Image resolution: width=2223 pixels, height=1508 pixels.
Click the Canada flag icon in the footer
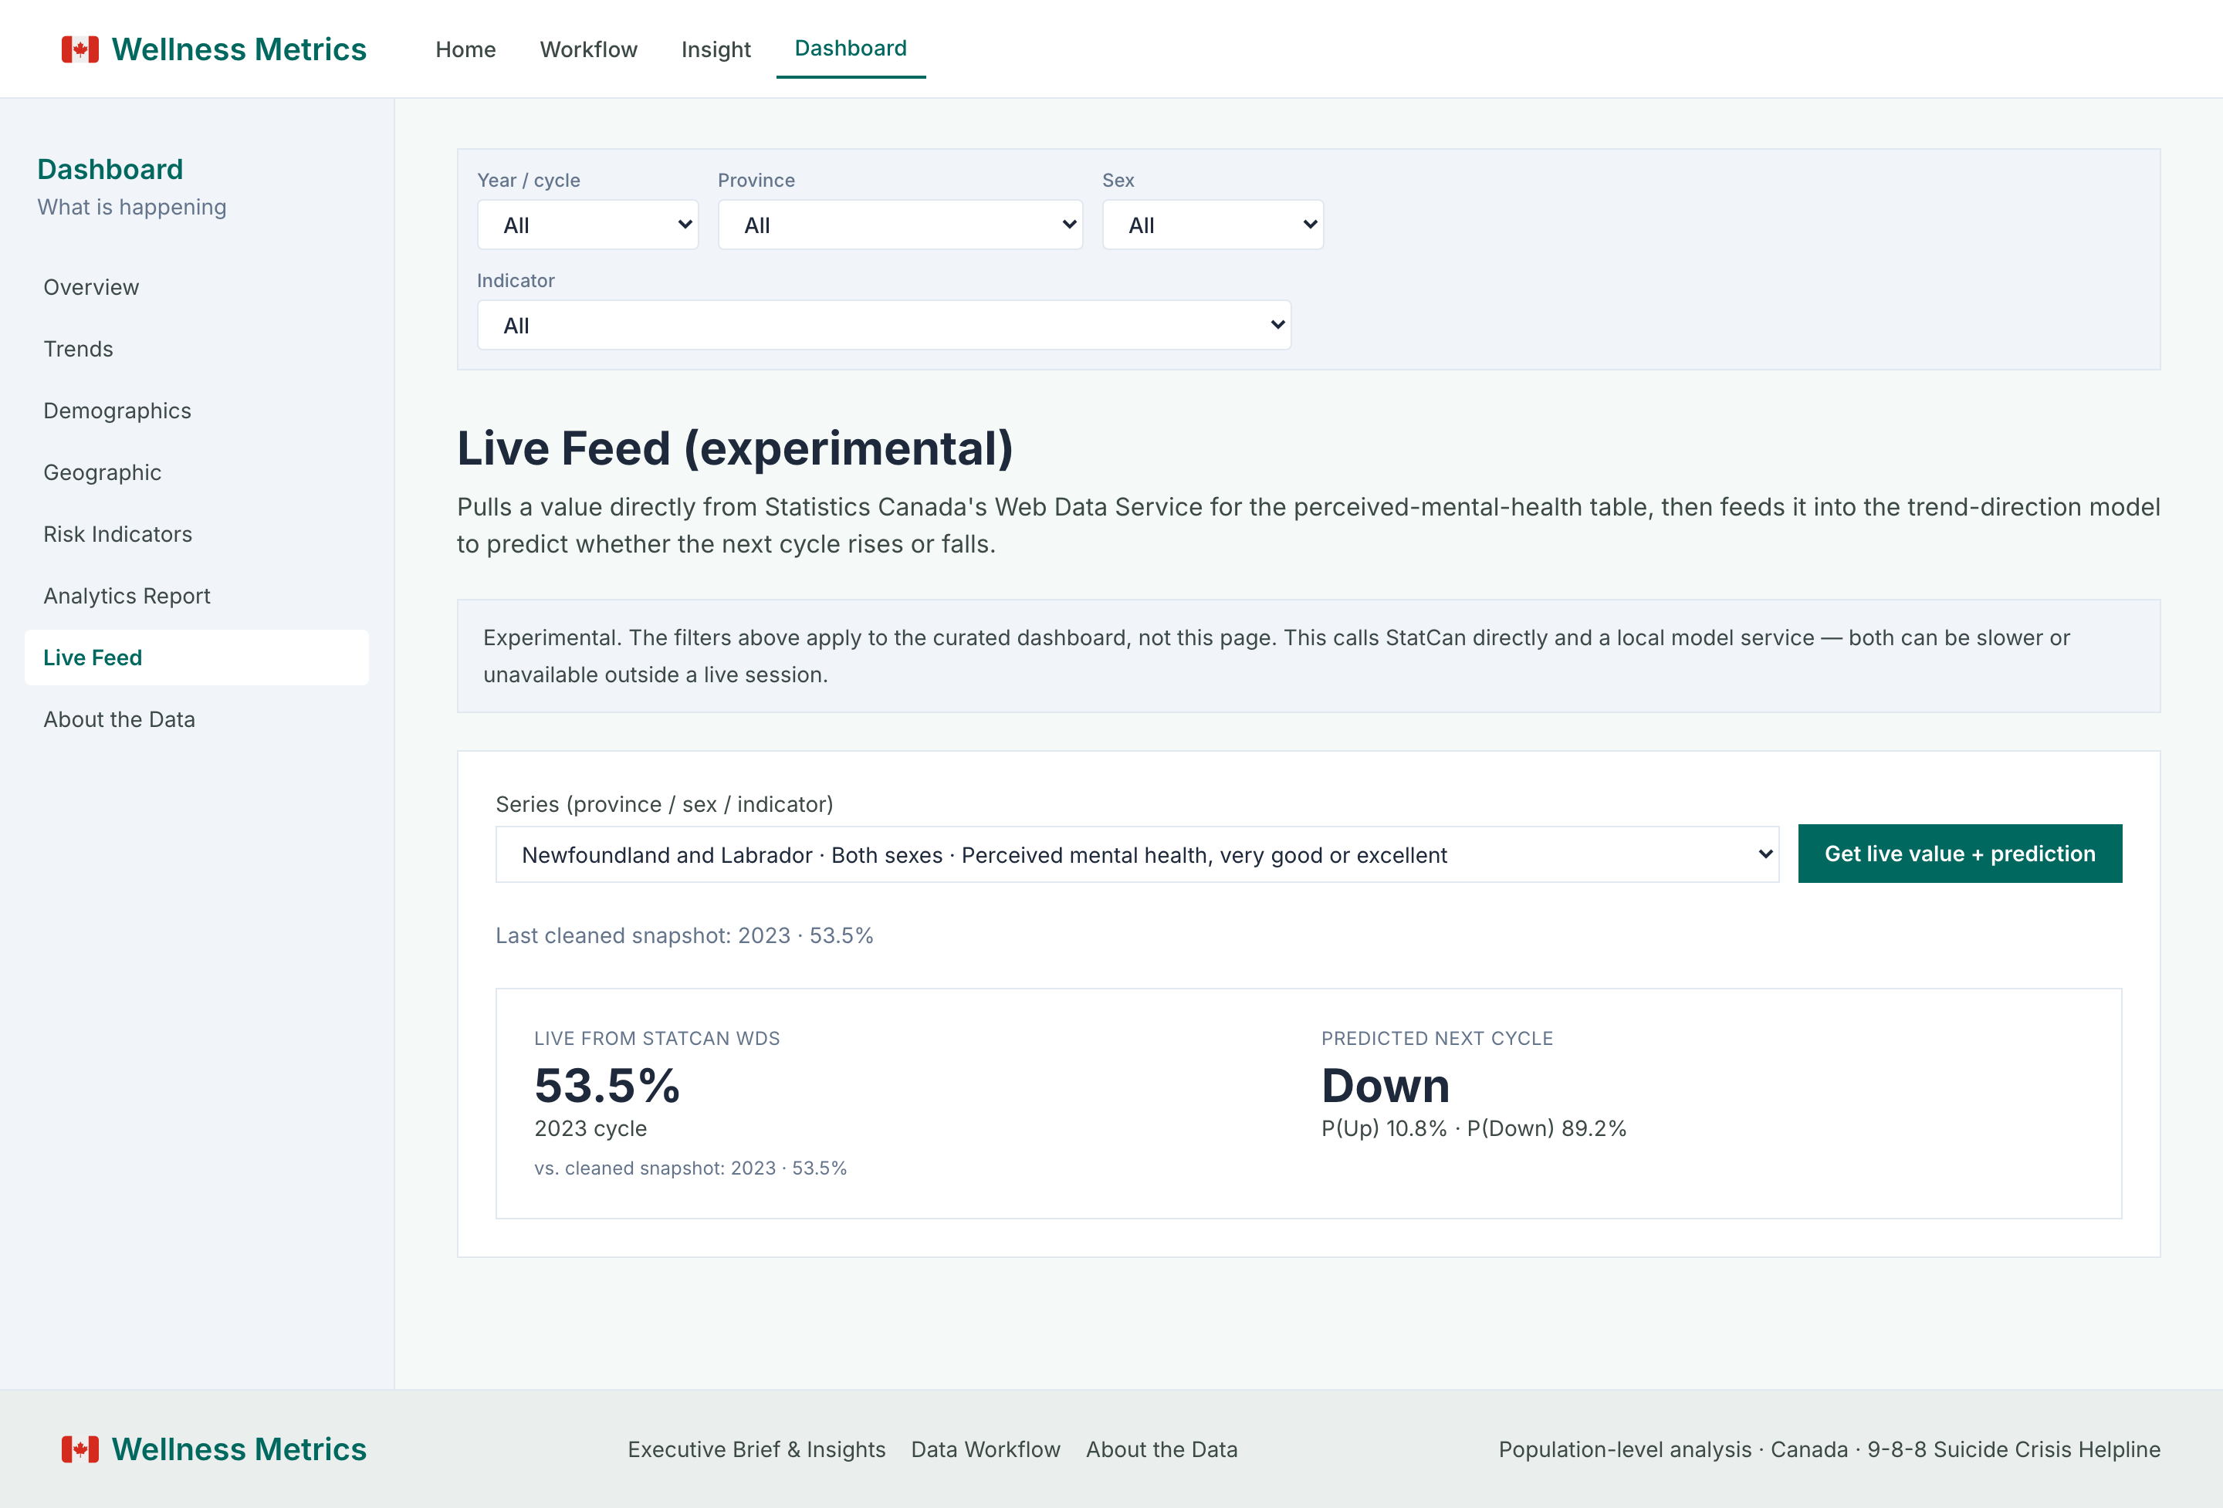pos(80,1449)
